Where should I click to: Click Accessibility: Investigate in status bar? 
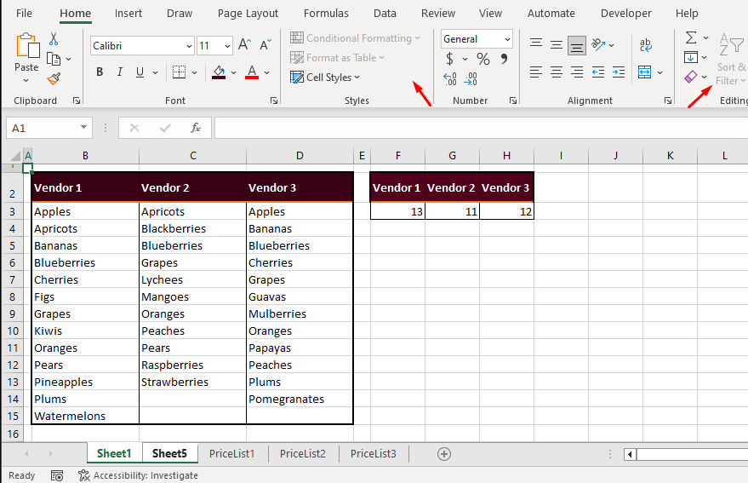coord(139,475)
